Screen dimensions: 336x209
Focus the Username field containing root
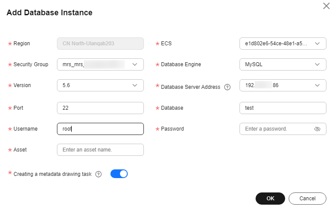[100, 129]
